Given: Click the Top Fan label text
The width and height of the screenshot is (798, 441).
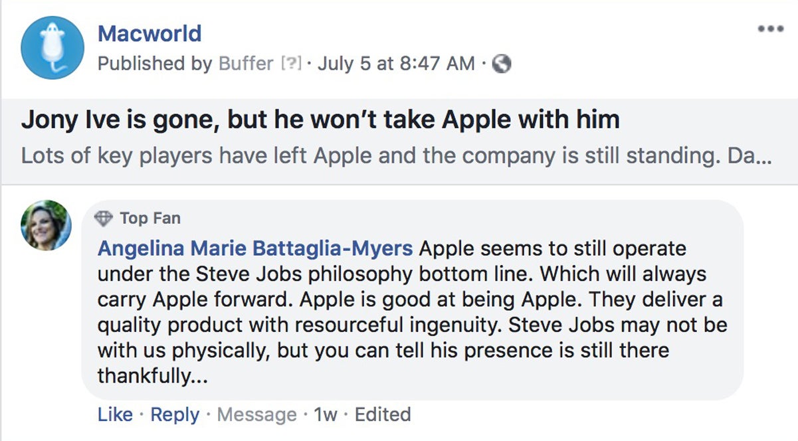Looking at the screenshot, I should pos(150,218).
